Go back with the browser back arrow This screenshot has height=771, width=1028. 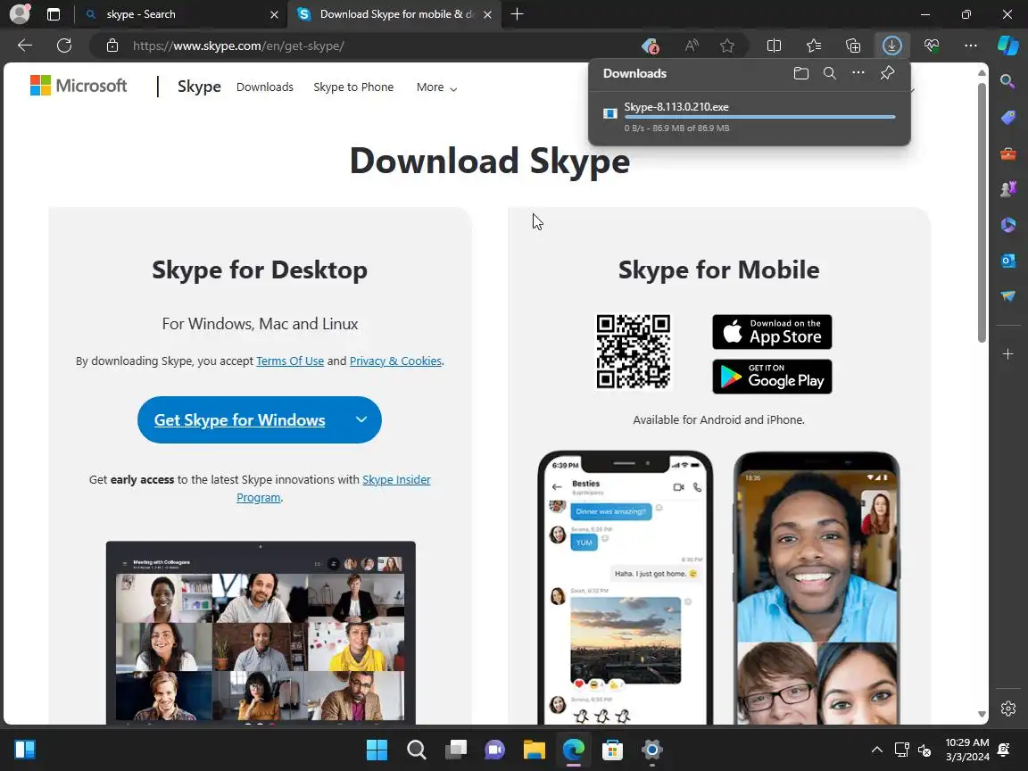tap(25, 46)
